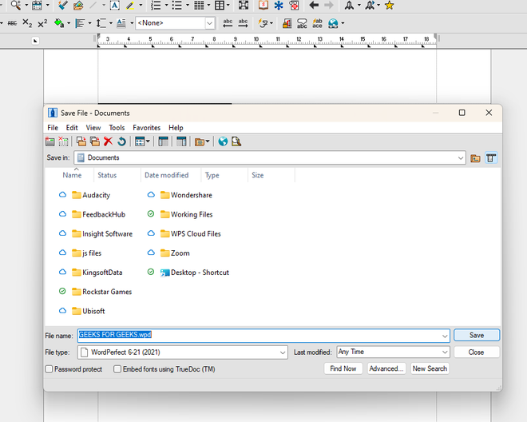Click the menu toggle icon at right of Save in
This screenshot has width=527, height=422.
pos(491,157)
